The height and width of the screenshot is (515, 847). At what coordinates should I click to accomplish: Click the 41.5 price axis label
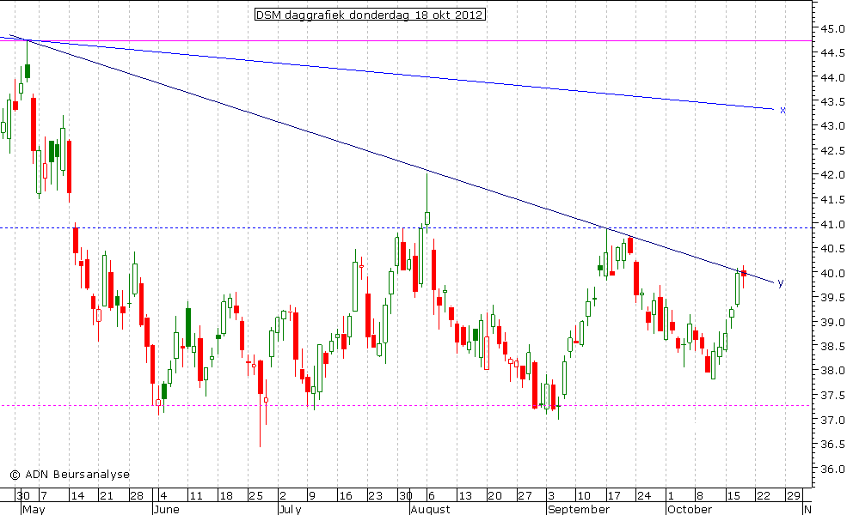click(832, 200)
